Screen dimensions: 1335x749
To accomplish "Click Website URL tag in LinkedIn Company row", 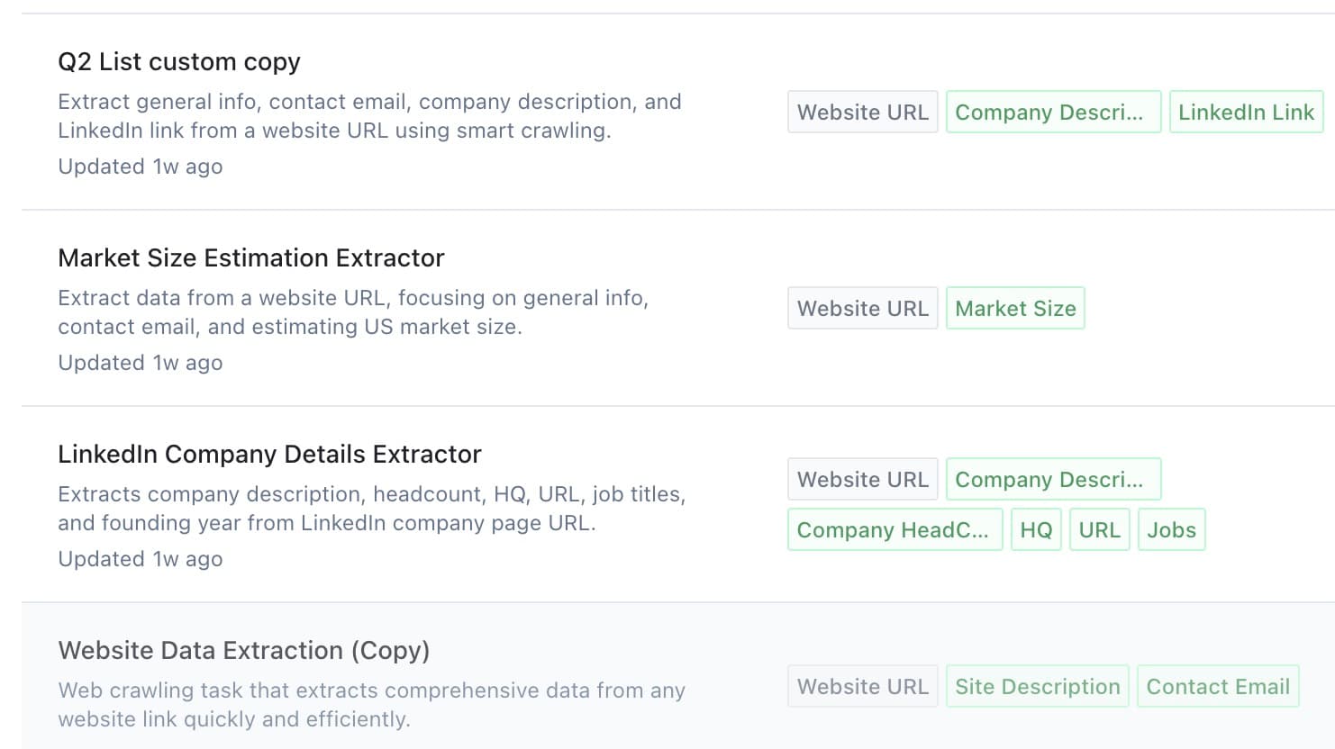I will pos(862,479).
